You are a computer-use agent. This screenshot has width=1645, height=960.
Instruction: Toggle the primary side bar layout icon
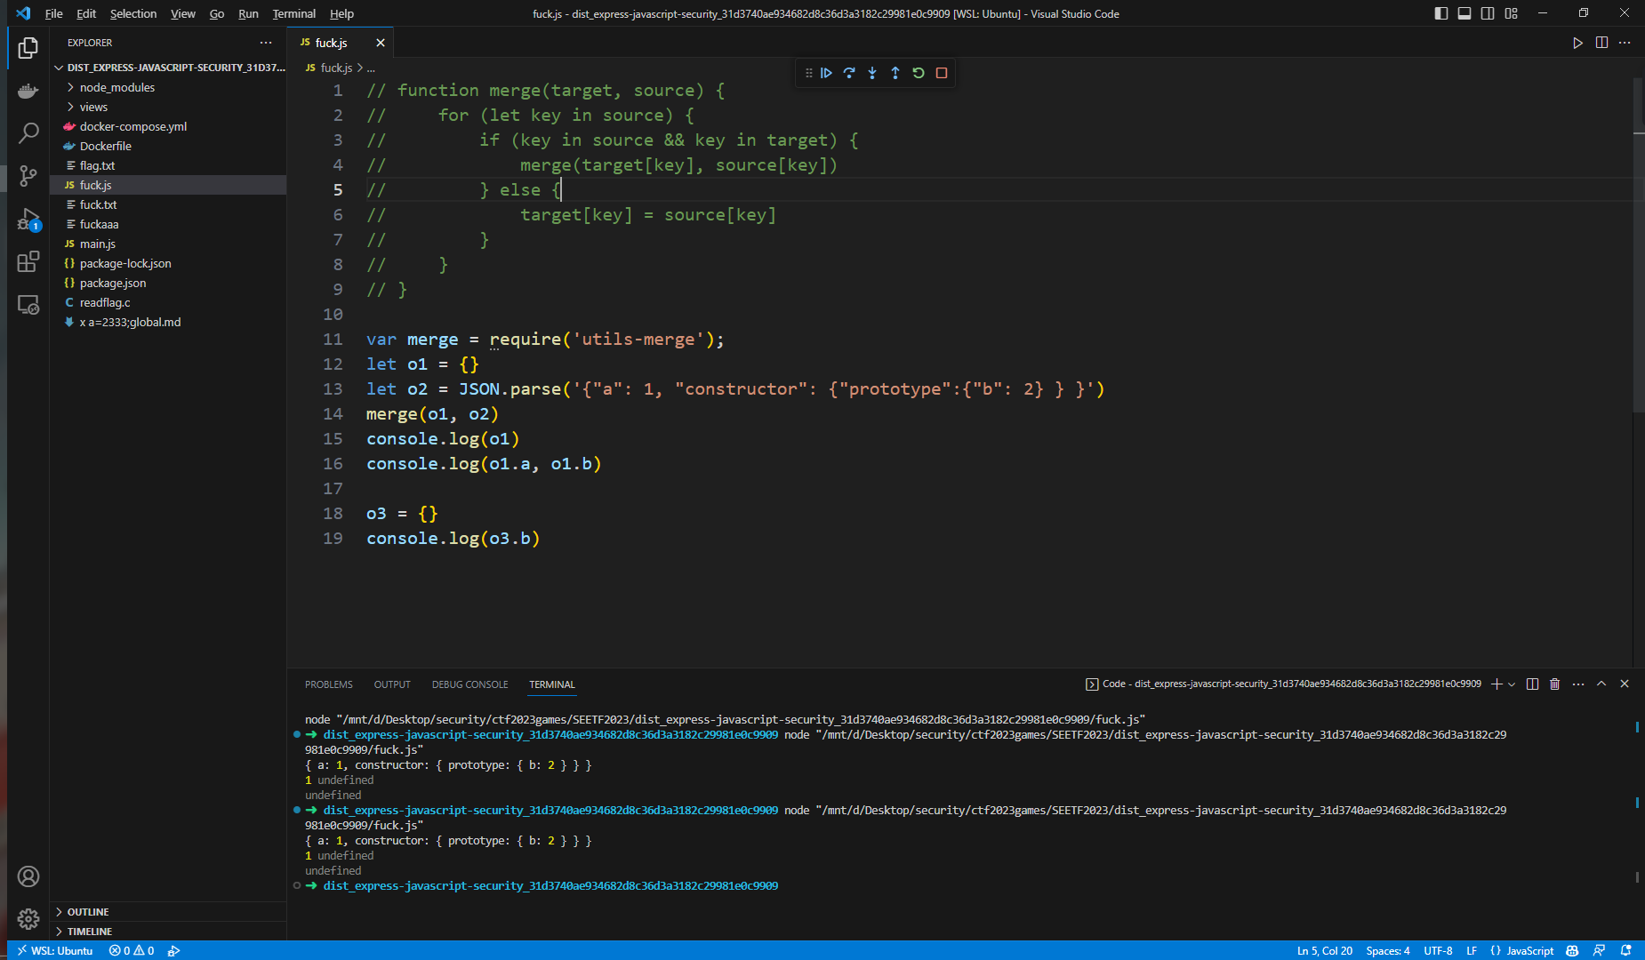[1441, 13]
